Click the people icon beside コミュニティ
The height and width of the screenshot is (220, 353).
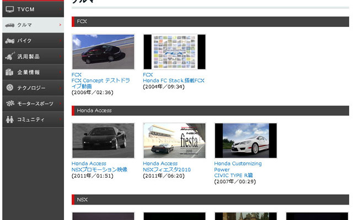pyautogui.click(x=10, y=119)
